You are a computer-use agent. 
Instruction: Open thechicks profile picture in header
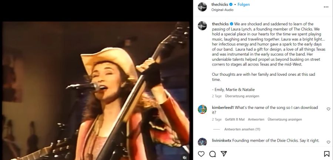(x=202, y=7)
